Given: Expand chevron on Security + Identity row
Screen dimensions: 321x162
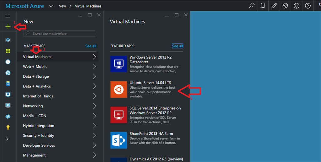Looking at the screenshot, I should click(x=94, y=135).
